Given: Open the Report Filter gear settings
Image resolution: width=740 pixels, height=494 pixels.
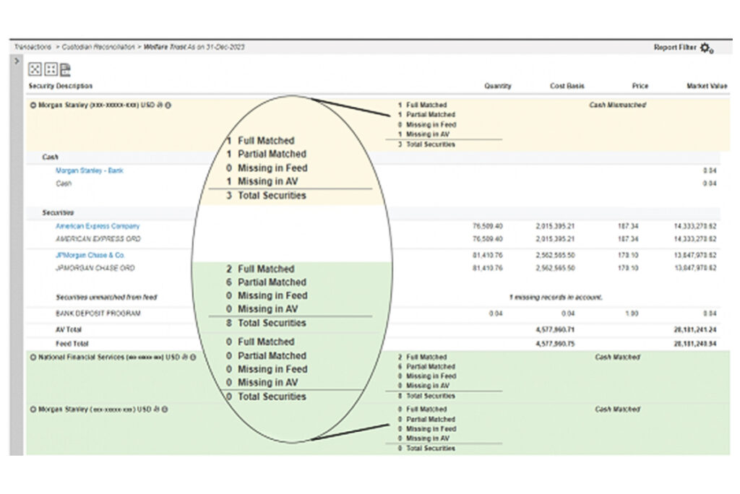Looking at the screenshot, I should 706,48.
